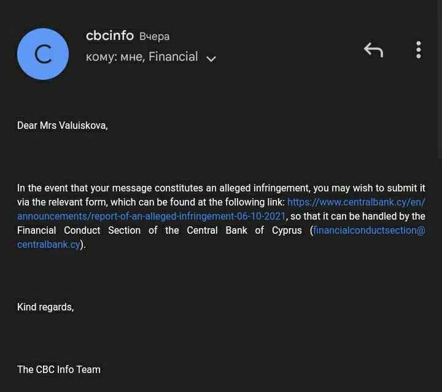
Task: Tap "The CBC Info Team" signature
Action: click(x=59, y=369)
